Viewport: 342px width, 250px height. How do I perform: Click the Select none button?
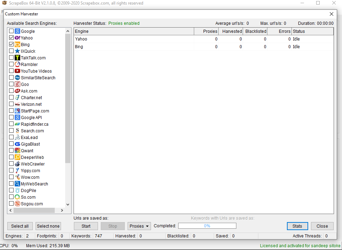48,226
